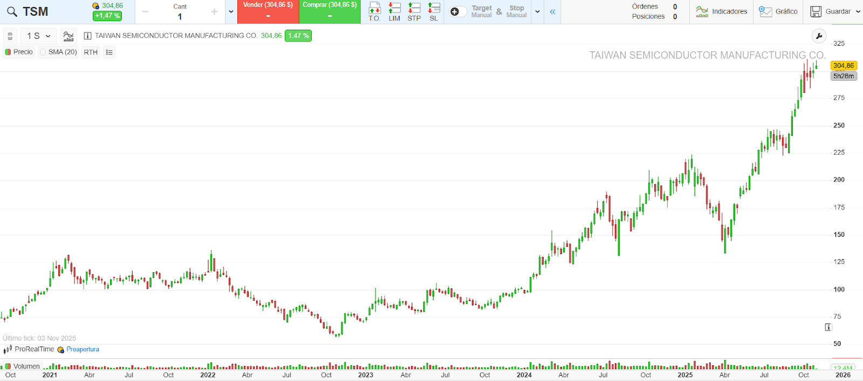The image size is (863, 381).
Task: Open chart settings with the wrench icon
Action: pos(819,36)
